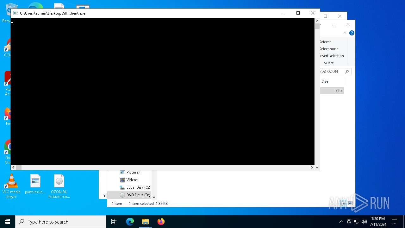
Task: Click the console window's system menu icon
Action: [16, 13]
